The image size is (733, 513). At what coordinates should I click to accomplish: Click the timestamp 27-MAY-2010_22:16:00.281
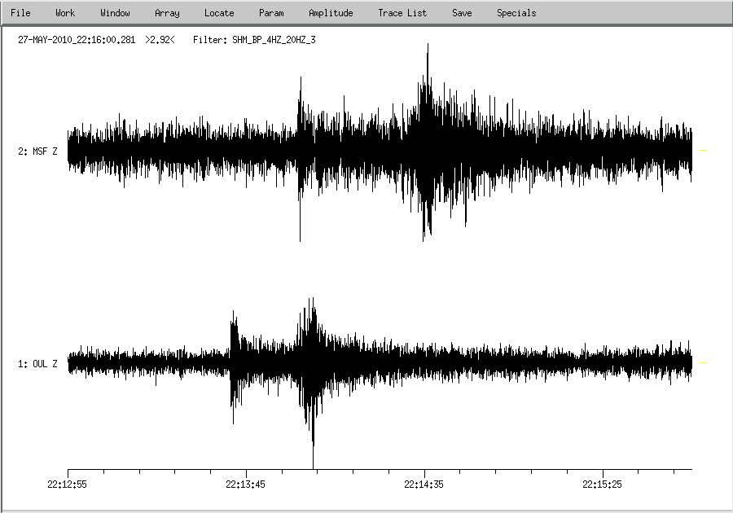pos(77,40)
